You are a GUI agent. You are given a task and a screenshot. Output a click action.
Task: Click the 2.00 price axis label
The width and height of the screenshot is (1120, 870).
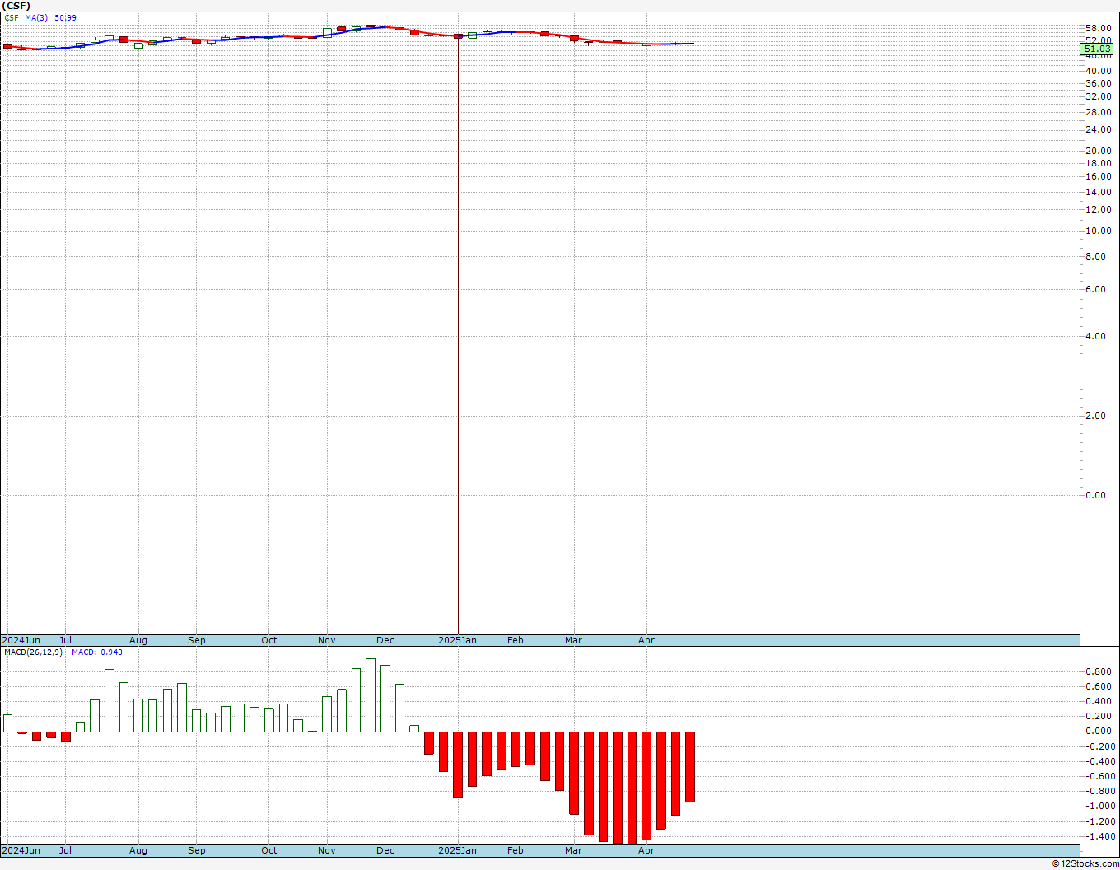(x=1095, y=415)
